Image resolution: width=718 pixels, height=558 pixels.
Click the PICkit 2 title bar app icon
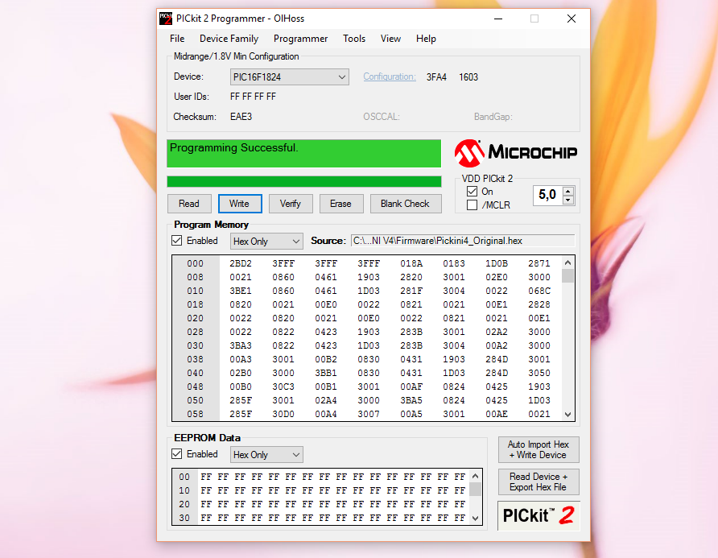(165, 19)
